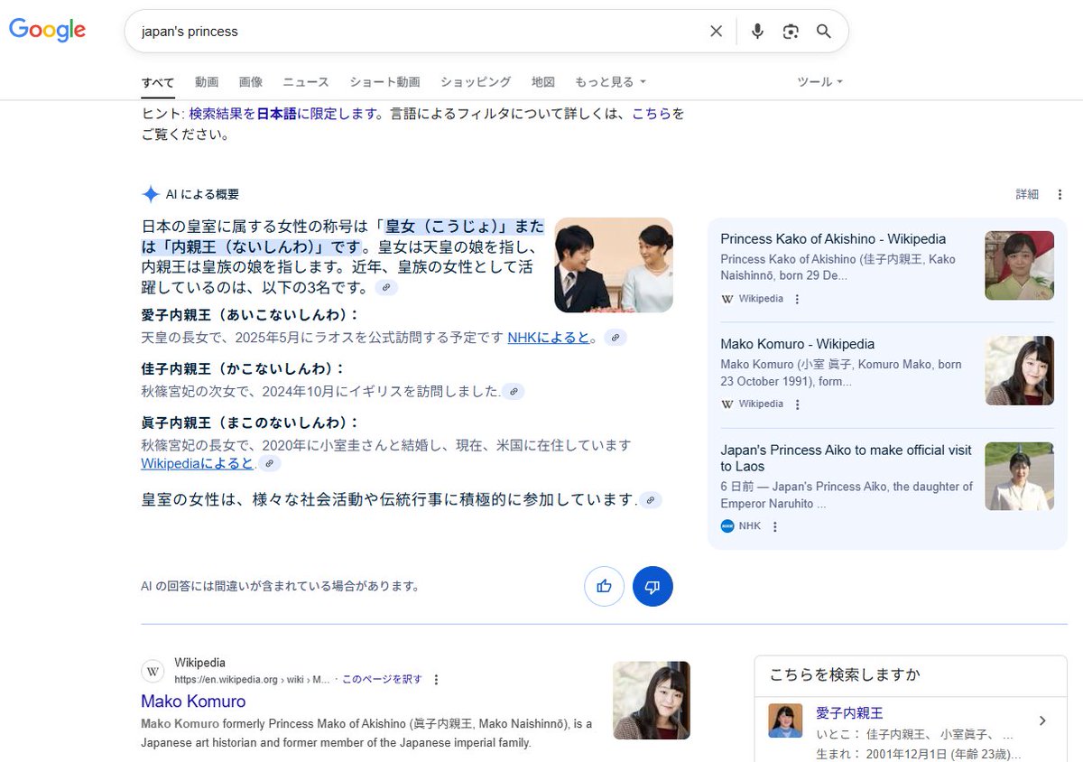Open Google Lens image search icon
The image size is (1083, 762).
click(x=791, y=32)
